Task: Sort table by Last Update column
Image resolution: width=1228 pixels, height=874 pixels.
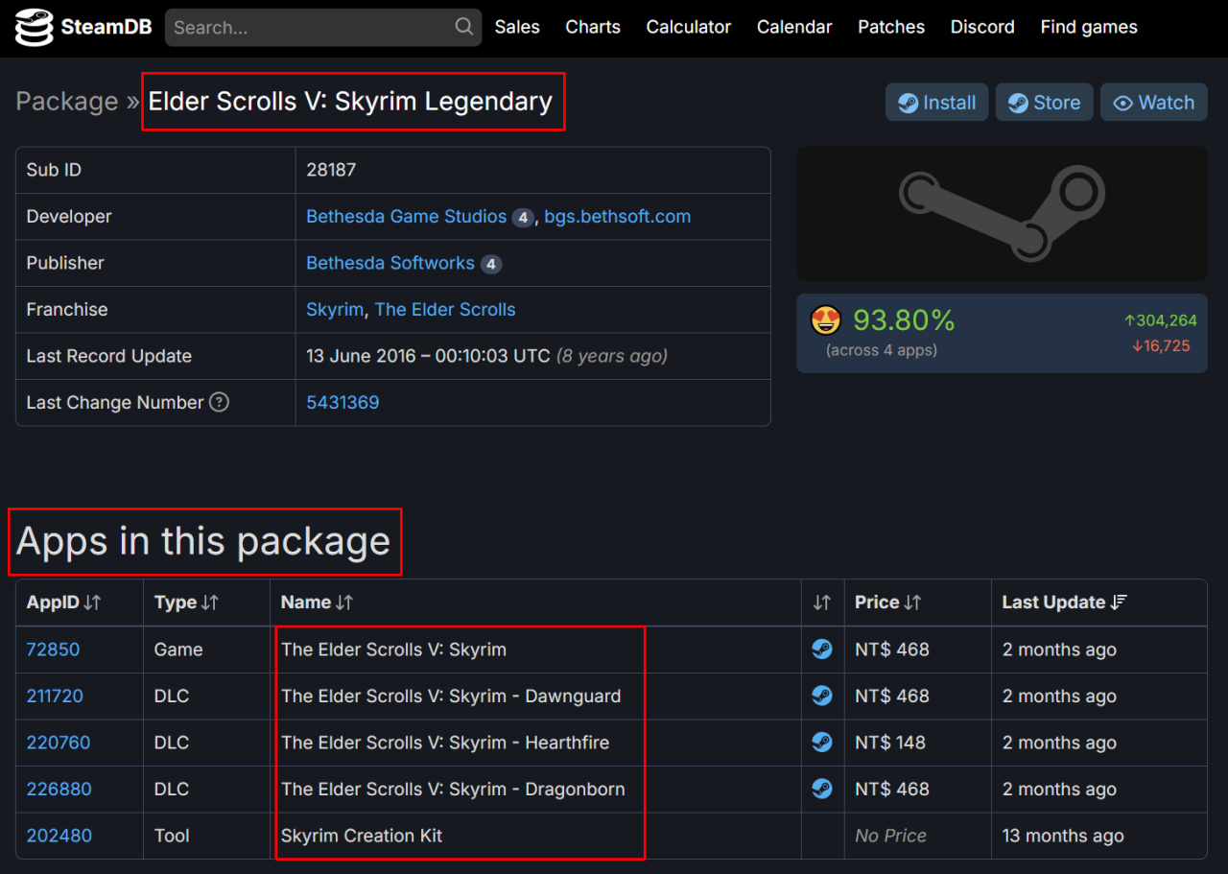Action: pyautogui.click(x=1064, y=602)
